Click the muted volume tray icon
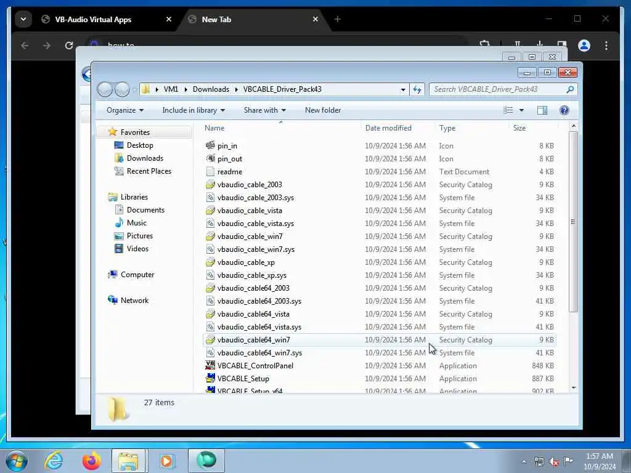The image size is (631, 473). pyautogui.click(x=554, y=461)
